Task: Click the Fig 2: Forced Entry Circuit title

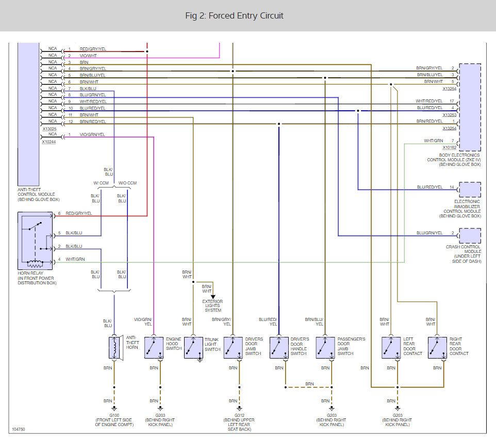Action: pyautogui.click(x=235, y=16)
